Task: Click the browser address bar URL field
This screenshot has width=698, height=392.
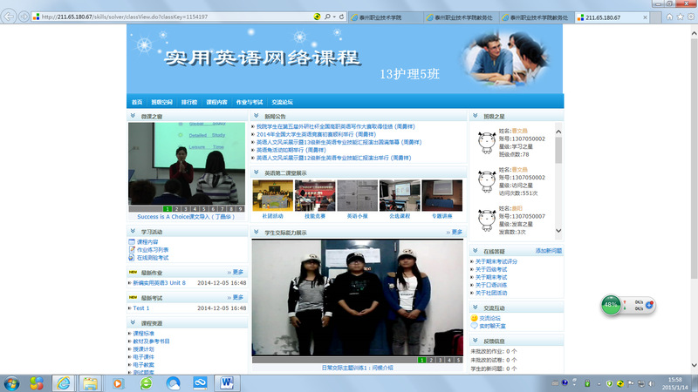Action: (174, 17)
